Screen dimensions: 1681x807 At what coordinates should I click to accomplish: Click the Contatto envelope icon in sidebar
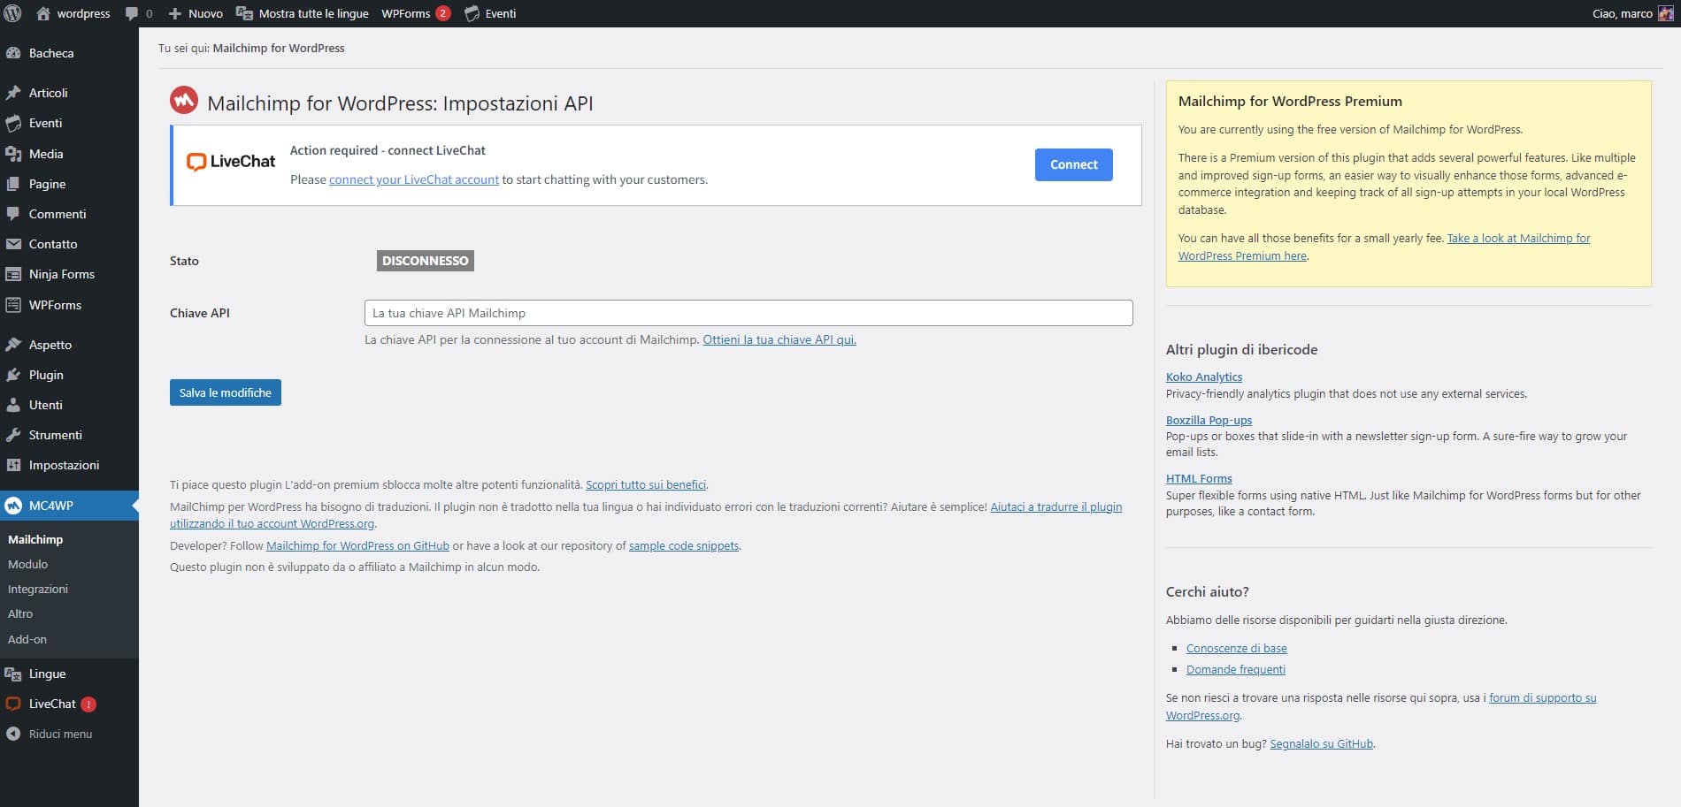click(x=13, y=244)
